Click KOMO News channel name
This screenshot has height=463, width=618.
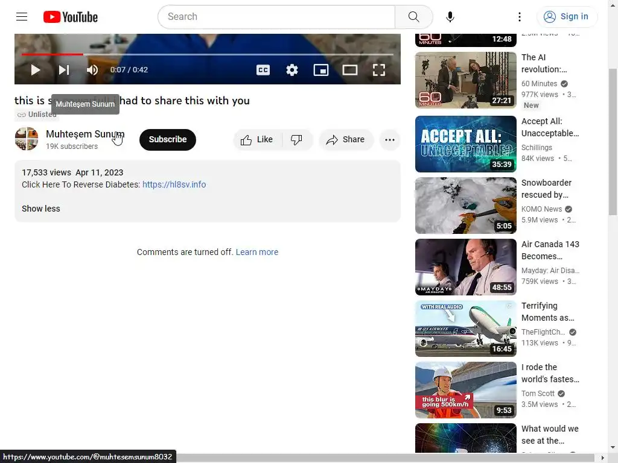(x=541, y=209)
